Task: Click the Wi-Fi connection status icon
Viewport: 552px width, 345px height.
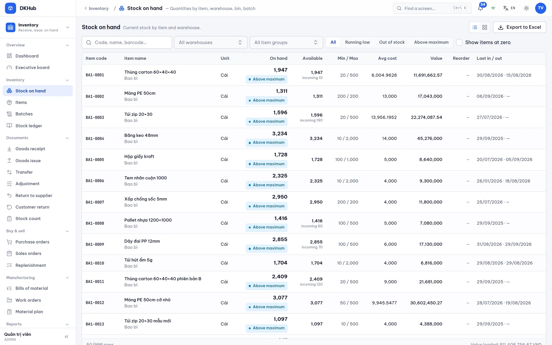Action: (x=493, y=8)
